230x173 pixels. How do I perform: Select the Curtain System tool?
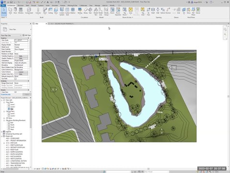point(62,12)
